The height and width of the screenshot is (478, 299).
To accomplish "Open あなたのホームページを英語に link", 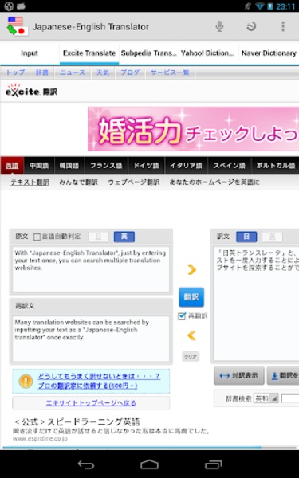I will 214,182.
